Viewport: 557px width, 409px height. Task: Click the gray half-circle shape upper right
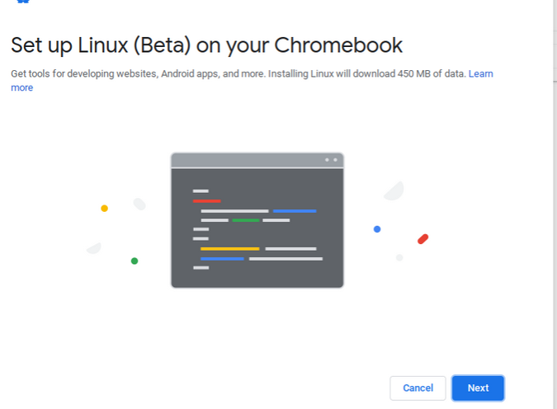(x=394, y=191)
